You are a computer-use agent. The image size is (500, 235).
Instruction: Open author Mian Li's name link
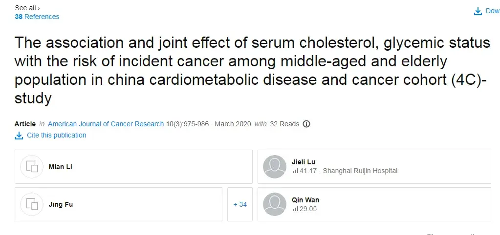pyautogui.click(x=60, y=167)
